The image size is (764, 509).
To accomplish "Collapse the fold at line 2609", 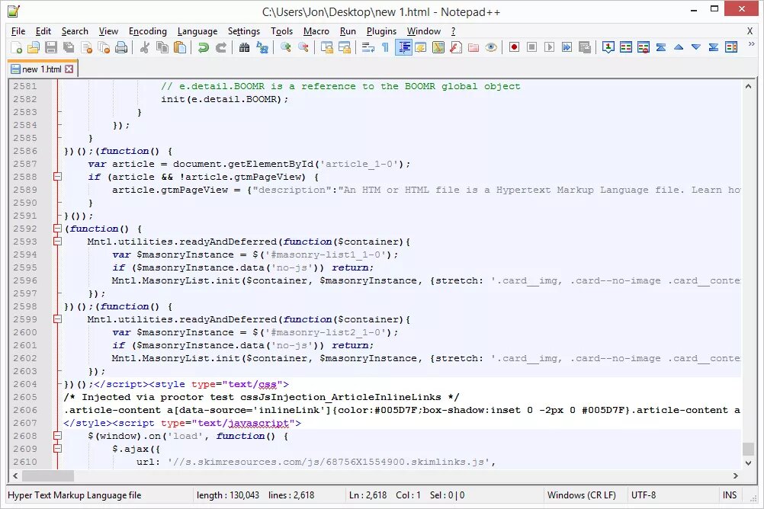I will click(57, 449).
